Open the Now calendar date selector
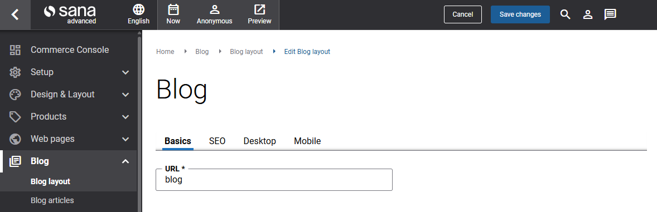The height and width of the screenshot is (212, 657). click(x=173, y=14)
